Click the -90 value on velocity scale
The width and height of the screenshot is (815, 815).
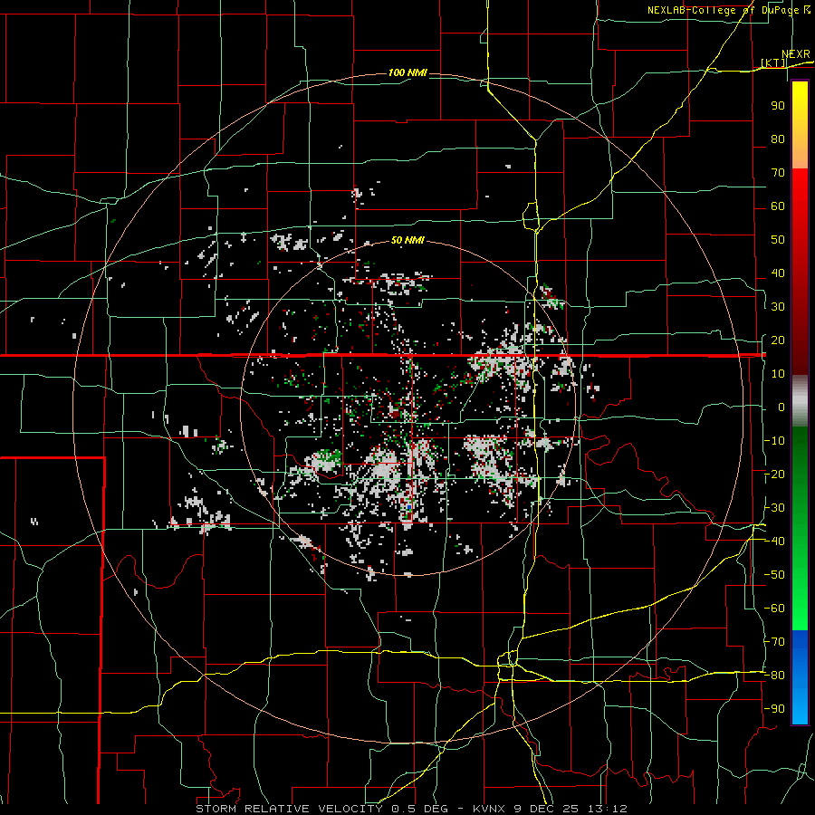[x=774, y=708]
